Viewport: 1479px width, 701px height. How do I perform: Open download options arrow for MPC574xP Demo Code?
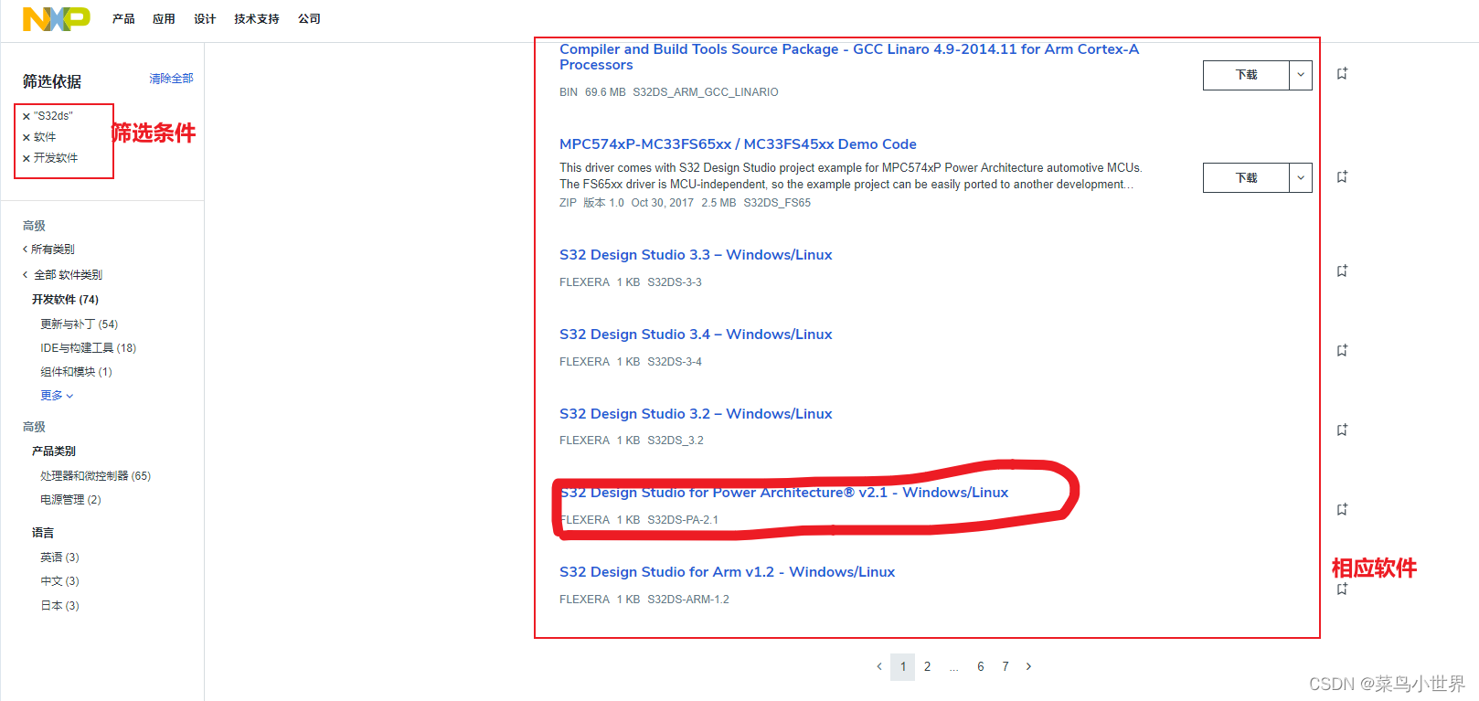click(1301, 177)
